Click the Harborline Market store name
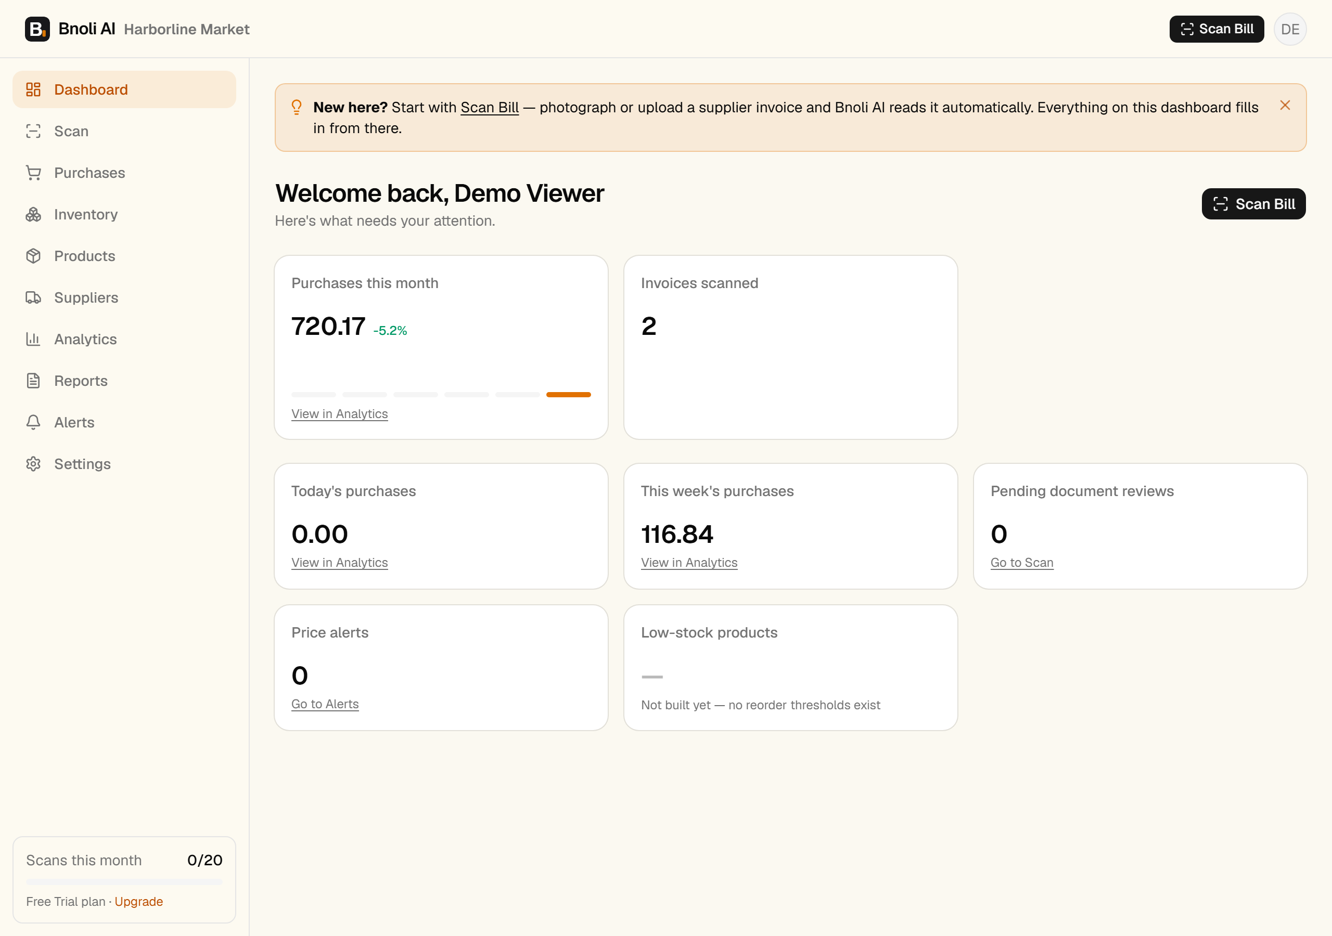1332x936 pixels. click(x=187, y=30)
